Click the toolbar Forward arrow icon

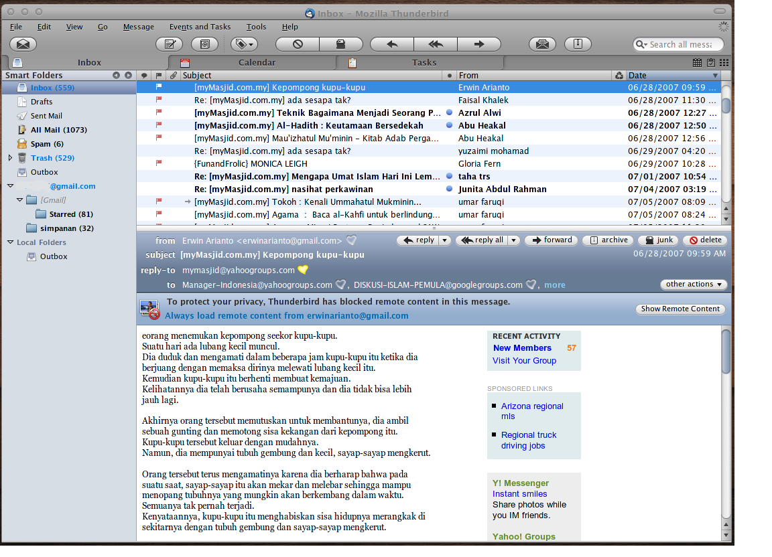point(479,44)
